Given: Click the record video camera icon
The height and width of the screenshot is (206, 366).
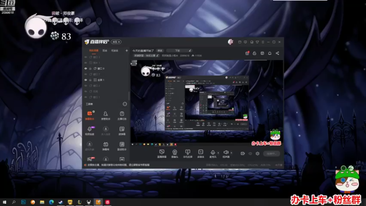Looking at the screenshot, I should tap(243, 153).
